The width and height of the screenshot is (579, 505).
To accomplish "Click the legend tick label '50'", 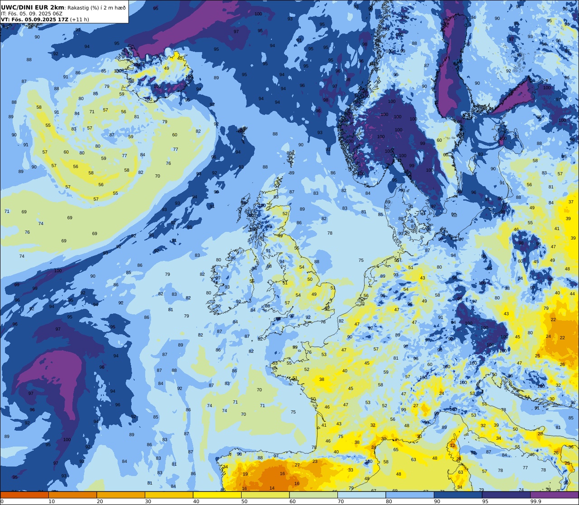I will coord(244,501).
